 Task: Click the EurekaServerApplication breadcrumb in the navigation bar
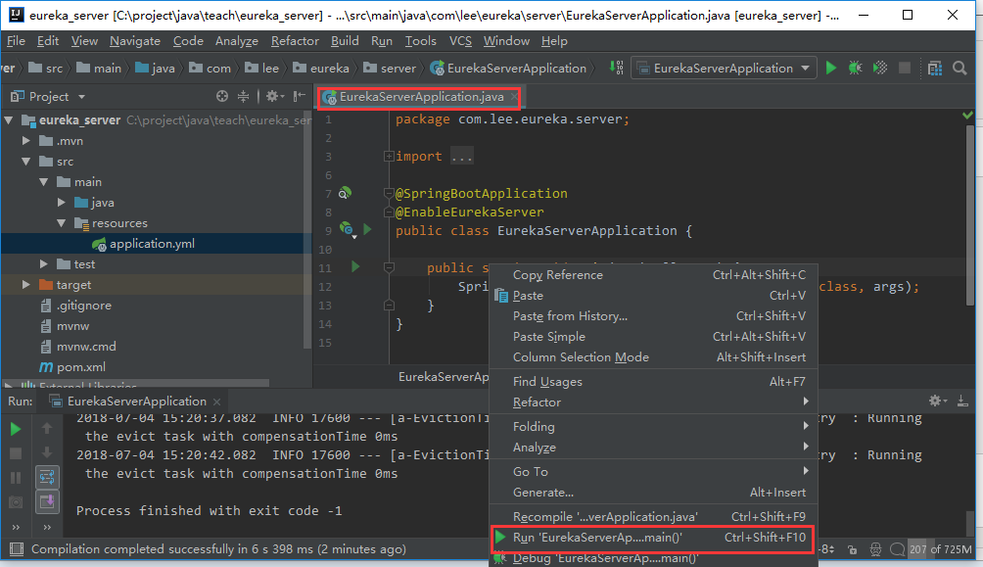[x=508, y=69]
